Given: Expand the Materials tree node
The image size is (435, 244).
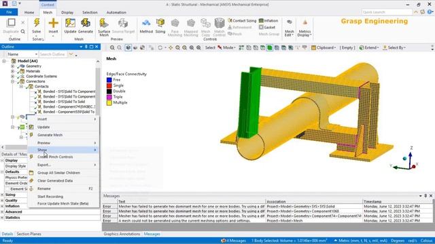Looking at the screenshot, I should click(12, 71).
